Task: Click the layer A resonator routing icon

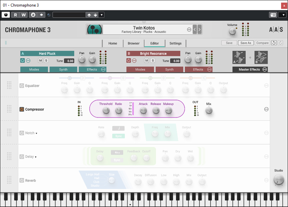Action: (x=239, y=57)
